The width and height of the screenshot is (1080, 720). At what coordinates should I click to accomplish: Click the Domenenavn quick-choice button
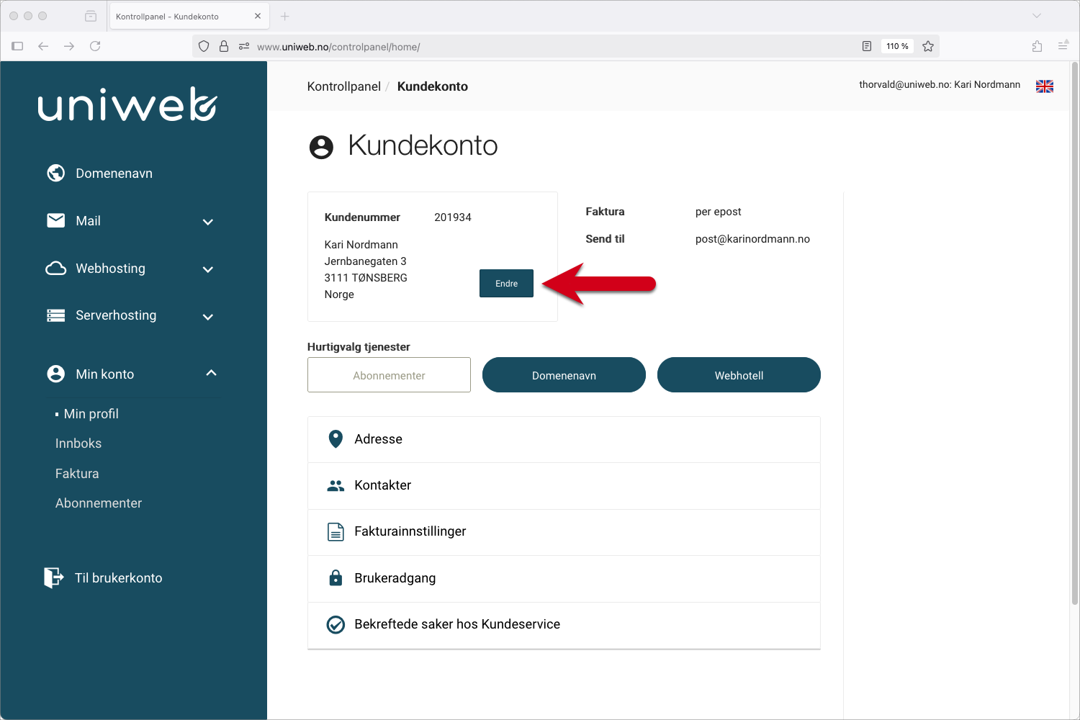coord(564,375)
